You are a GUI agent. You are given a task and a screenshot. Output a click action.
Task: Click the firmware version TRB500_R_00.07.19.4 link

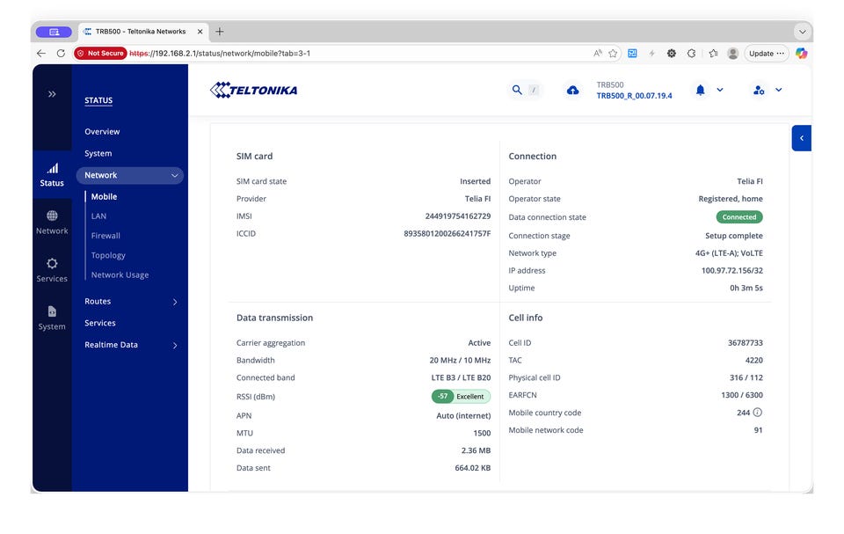634,96
